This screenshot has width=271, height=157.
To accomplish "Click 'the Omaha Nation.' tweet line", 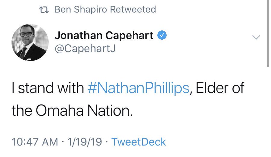I will pos(72,111).
